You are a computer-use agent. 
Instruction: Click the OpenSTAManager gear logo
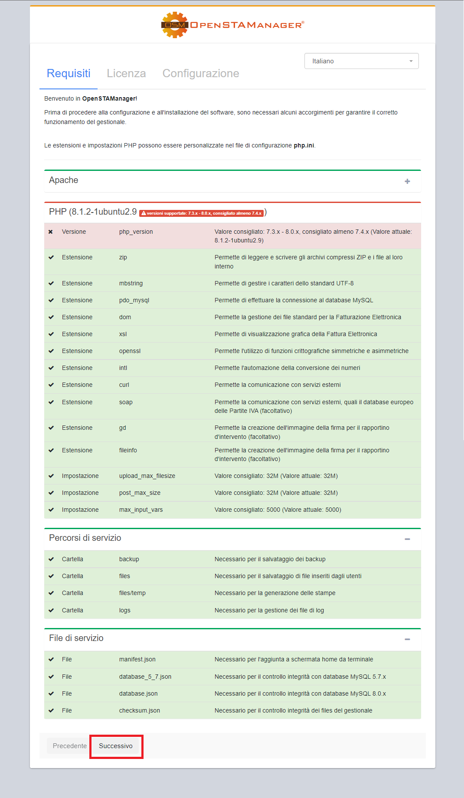[x=174, y=25]
